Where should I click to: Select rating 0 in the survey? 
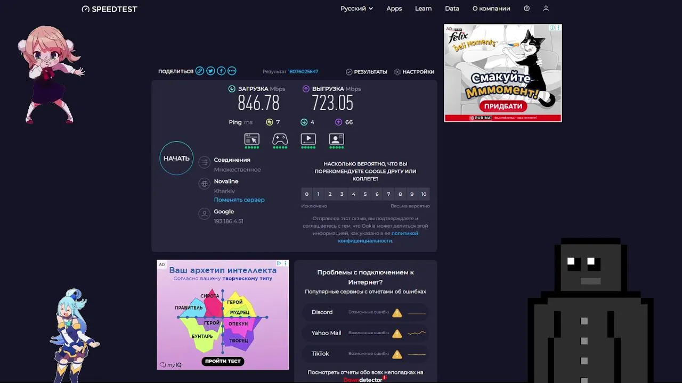(306, 194)
